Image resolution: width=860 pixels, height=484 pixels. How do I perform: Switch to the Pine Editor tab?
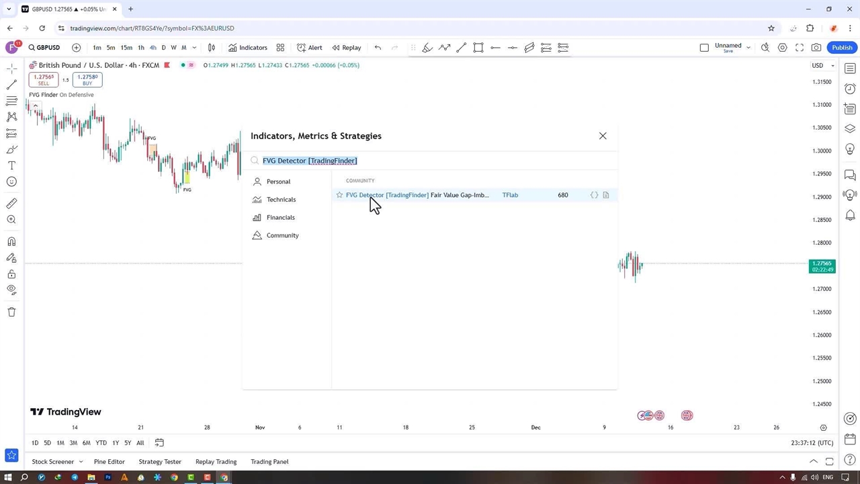click(109, 462)
